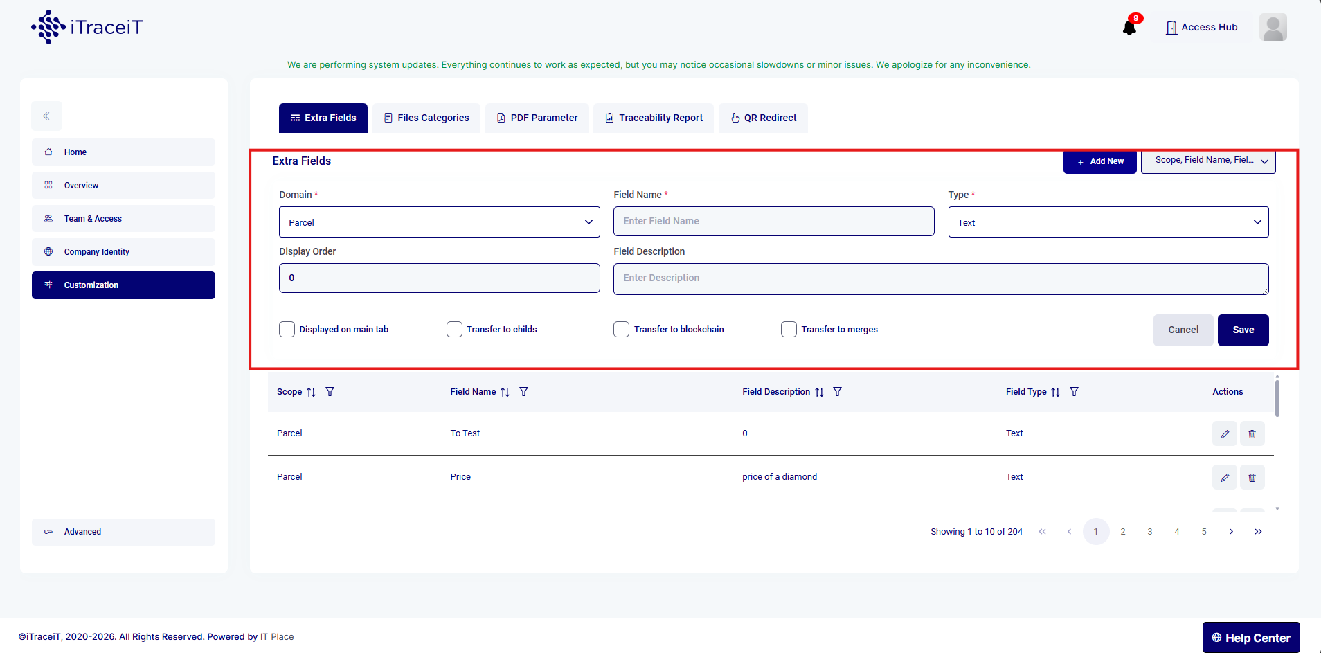This screenshot has width=1321, height=653.
Task: Switch to the PDF Parameter tab
Action: click(x=537, y=118)
